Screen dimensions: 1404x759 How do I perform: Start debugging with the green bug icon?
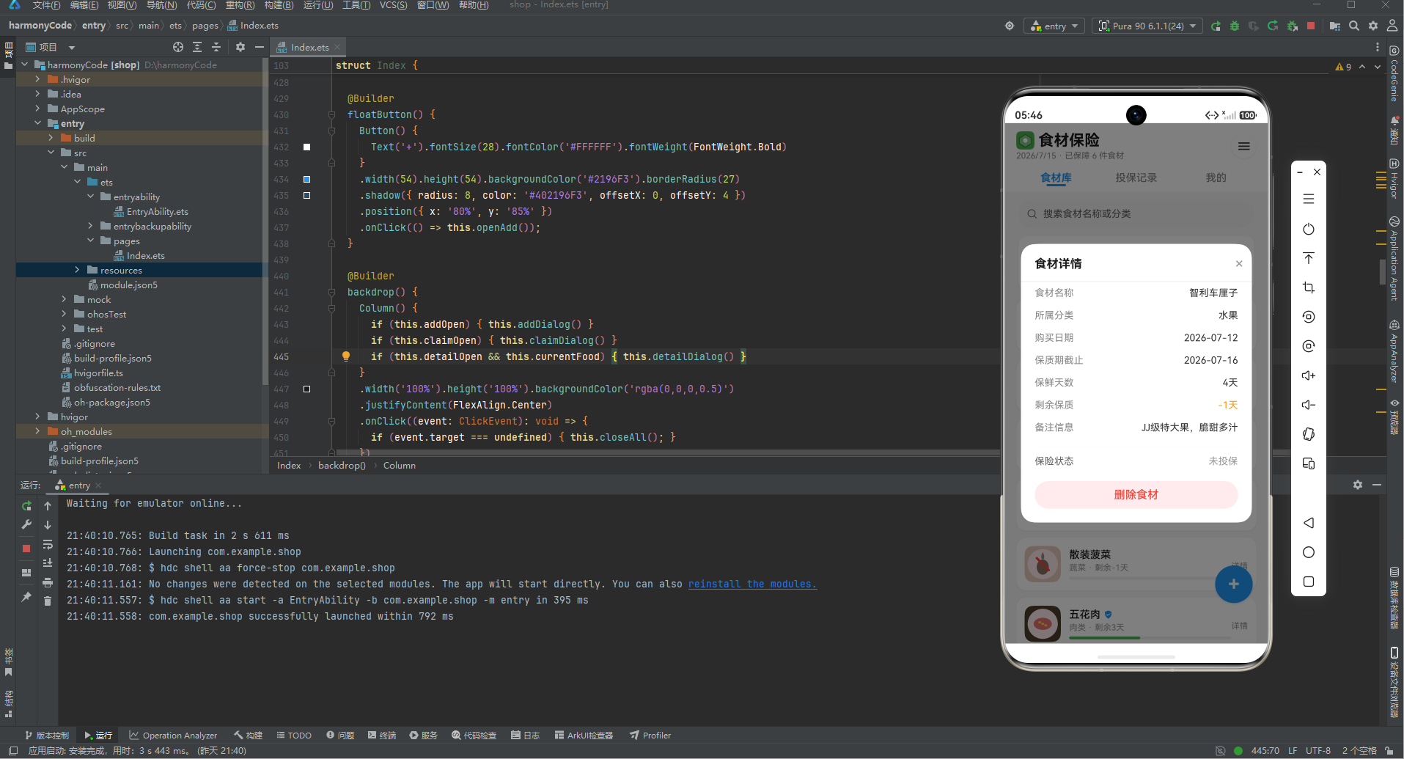click(x=1235, y=26)
